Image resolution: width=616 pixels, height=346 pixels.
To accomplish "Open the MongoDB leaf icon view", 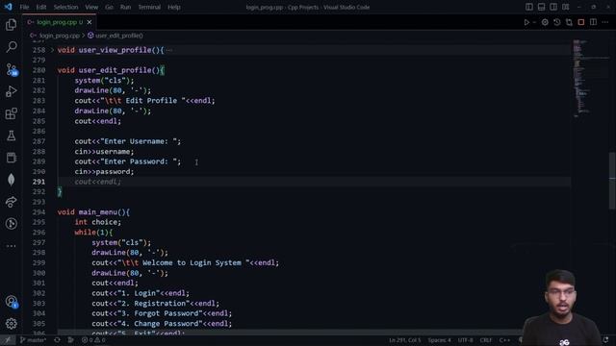I will [x=11, y=180].
